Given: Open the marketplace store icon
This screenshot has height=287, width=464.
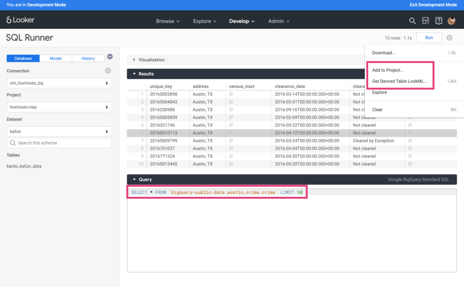Looking at the screenshot, I should click(x=425, y=21).
